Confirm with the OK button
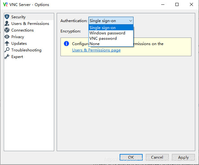 coord(131,157)
